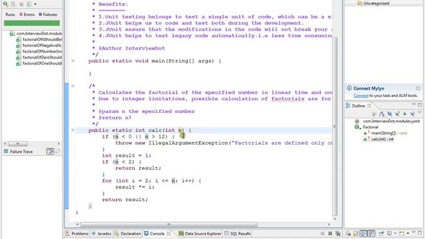The width and height of the screenshot is (425, 239).
Task: Close the Outline view tab
Action: pyautogui.click(x=369, y=106)
